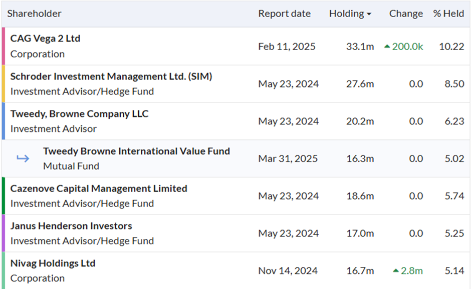This screenshot has height=289, width=471.
Task: Sort table by Shareholder column header
Action: (x=34, y=13)
